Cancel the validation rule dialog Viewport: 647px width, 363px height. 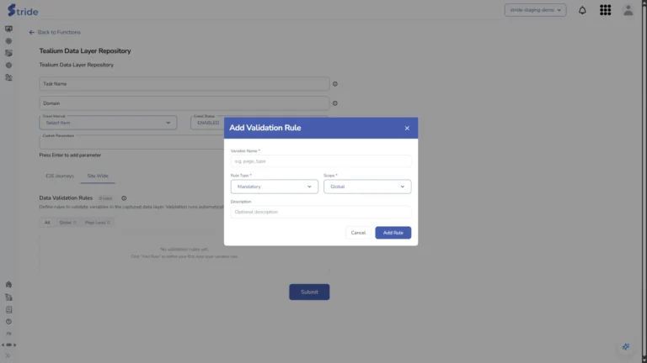[x=358, y=233]
